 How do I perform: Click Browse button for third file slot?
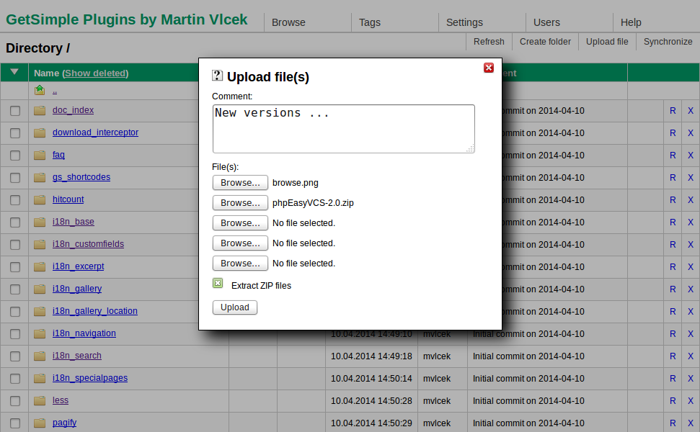pyautogui.click(x=240, y=223)
